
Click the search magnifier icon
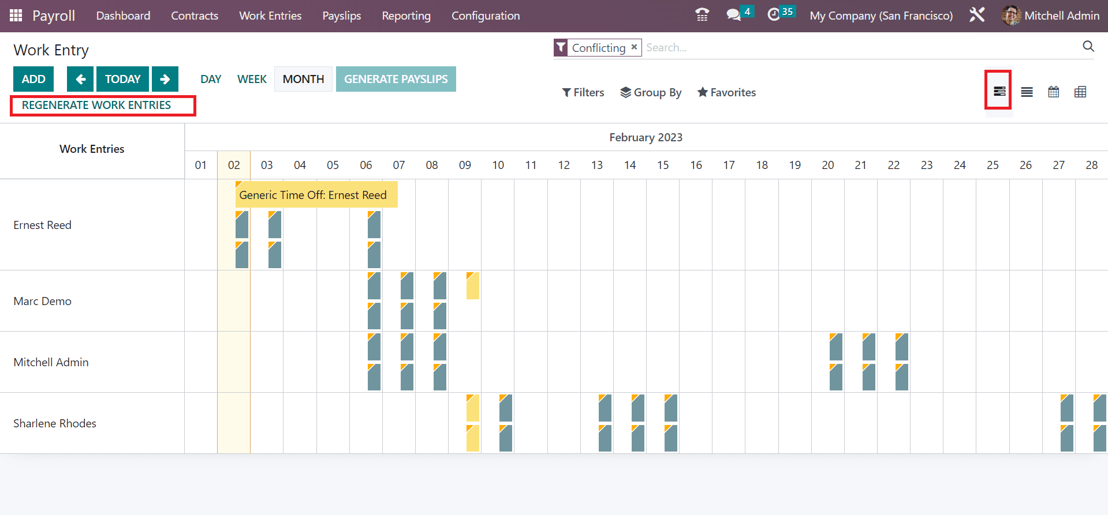pyautogui.click(x=1088, y=47)
